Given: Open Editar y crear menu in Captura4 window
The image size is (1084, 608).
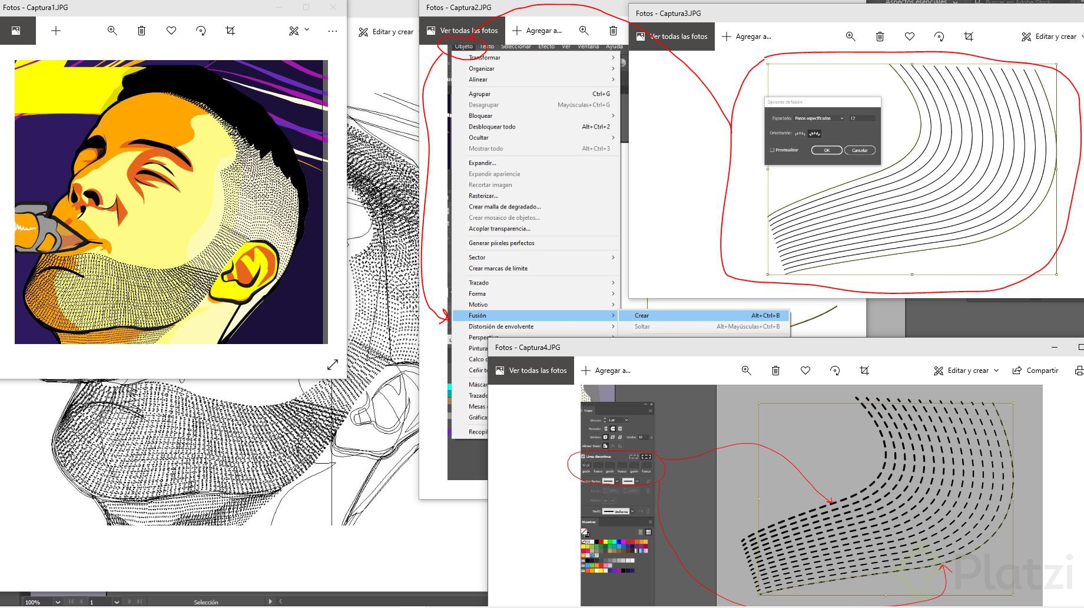Looking at the screenshot, I should 966,371.
